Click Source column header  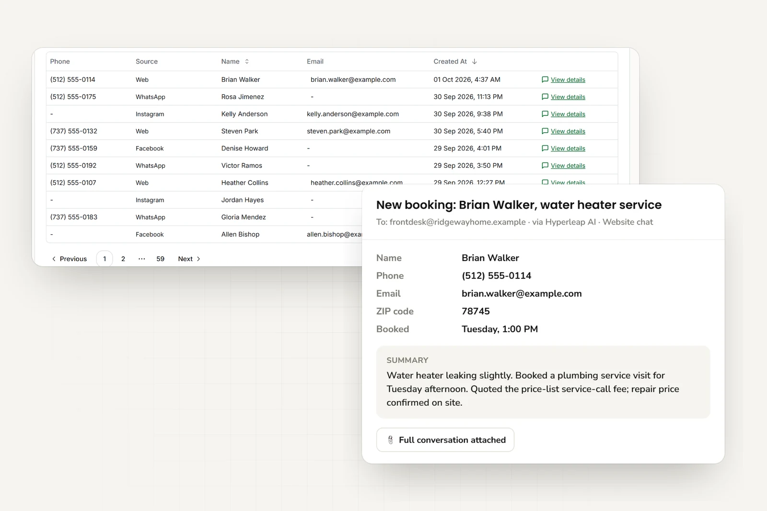point(147,61)
